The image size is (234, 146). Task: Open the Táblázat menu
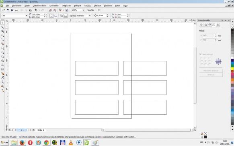tap(97, 6)
